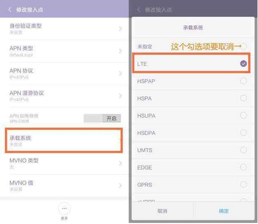Tap the 取消 button
This screenshot has height=224, width=258.
click(162, 211)
